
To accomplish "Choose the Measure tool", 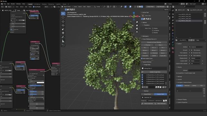I will tap(63, 41).
